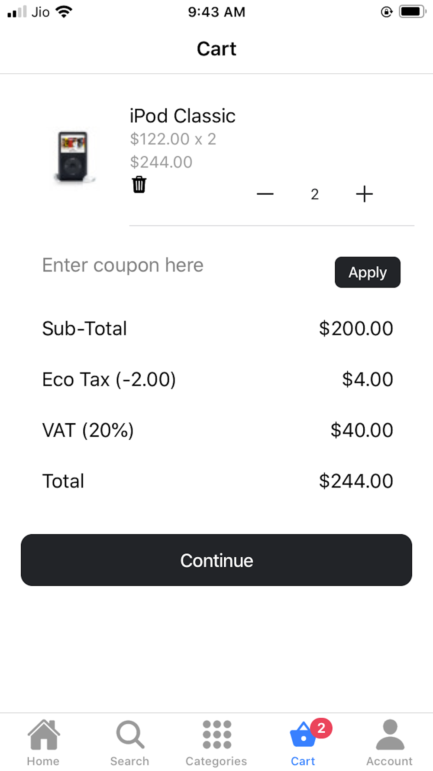
Task: Open the Search tab
Action: (129, 742)
